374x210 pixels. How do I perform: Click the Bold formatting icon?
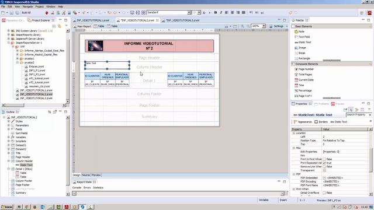click(x=216, y=12)
